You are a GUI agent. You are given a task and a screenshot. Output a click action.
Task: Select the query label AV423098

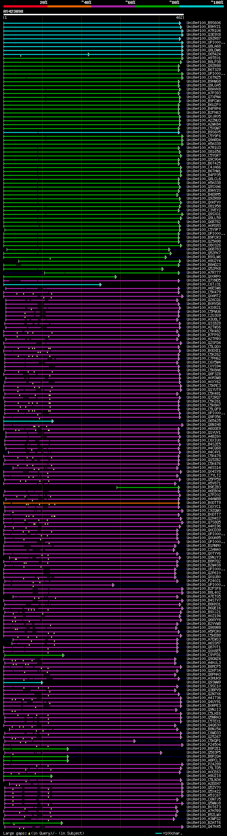point(13,11)
